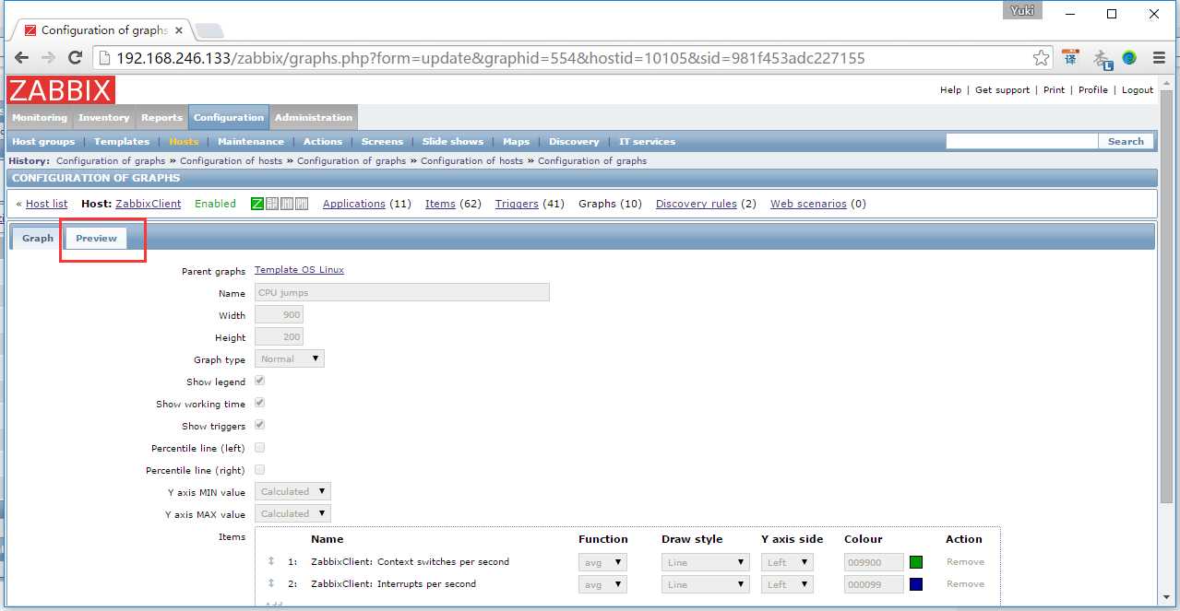Click the colour field containing 009900
This screenshot has width=1180, height=611.
click(x=874, y=561)
